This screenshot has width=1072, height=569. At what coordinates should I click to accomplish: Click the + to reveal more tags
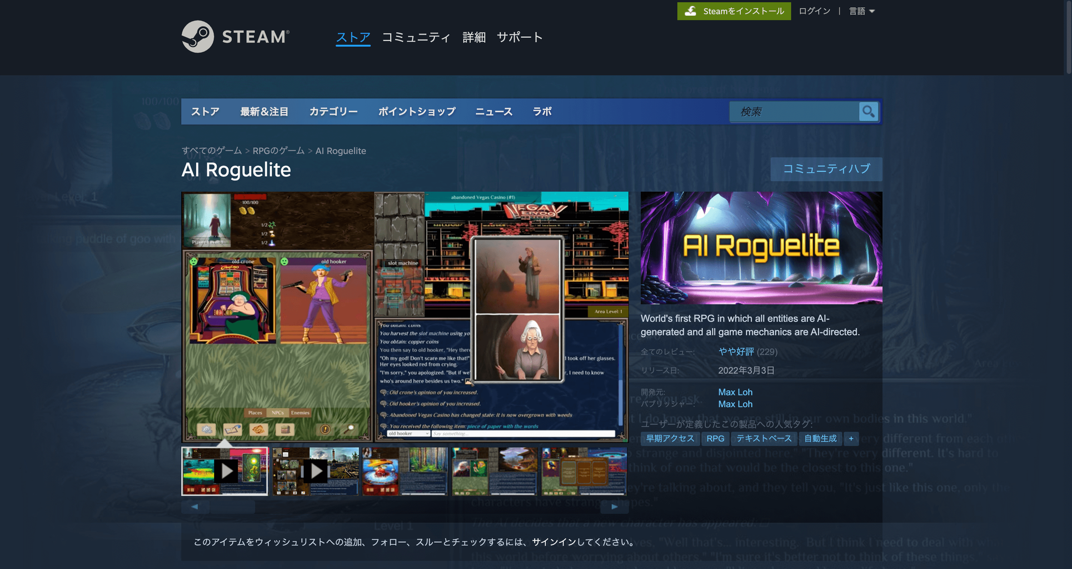851,438
